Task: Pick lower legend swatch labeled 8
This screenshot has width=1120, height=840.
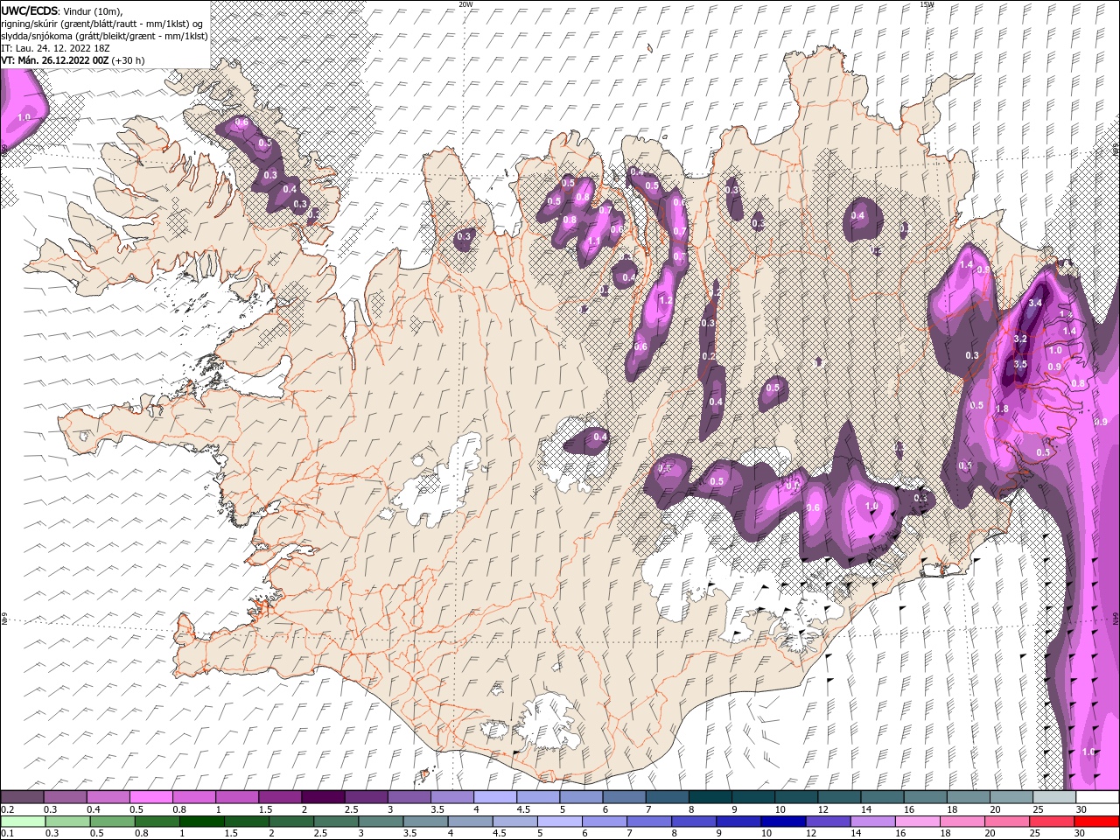Action: point(694,822)
